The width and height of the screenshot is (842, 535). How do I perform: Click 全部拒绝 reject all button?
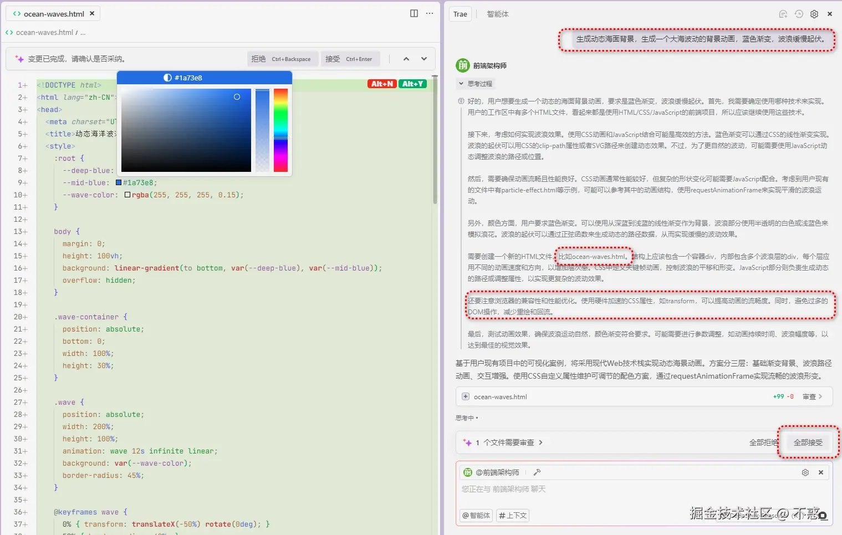tap(763, 442)
